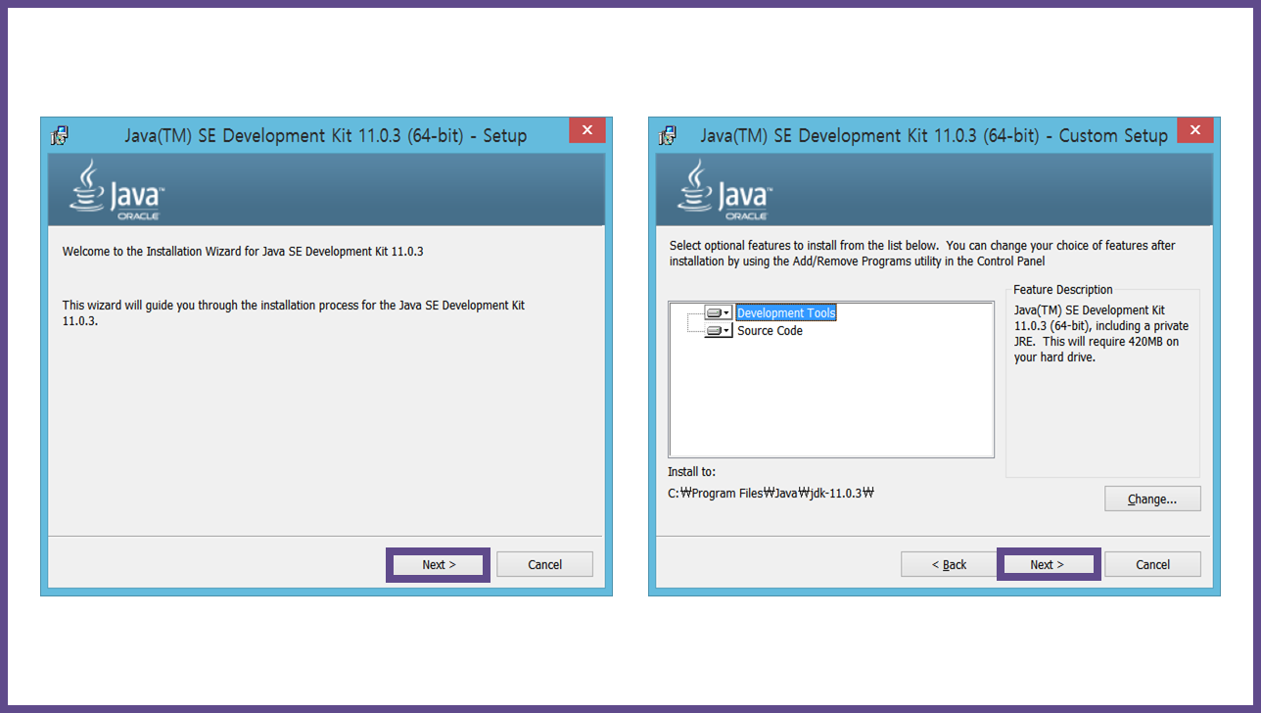
Task: Go Back in the Custom Setup window
Action: pyautogui.click(x=949, y=564)
